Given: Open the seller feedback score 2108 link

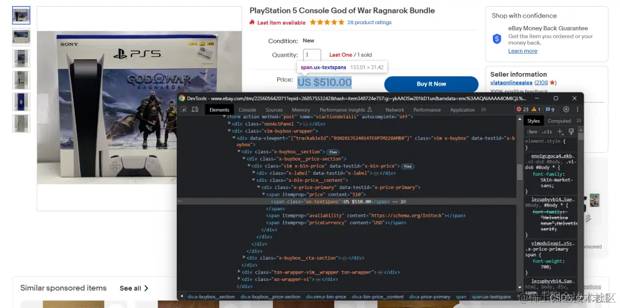Looking at the screenshot, I should 542,83.
